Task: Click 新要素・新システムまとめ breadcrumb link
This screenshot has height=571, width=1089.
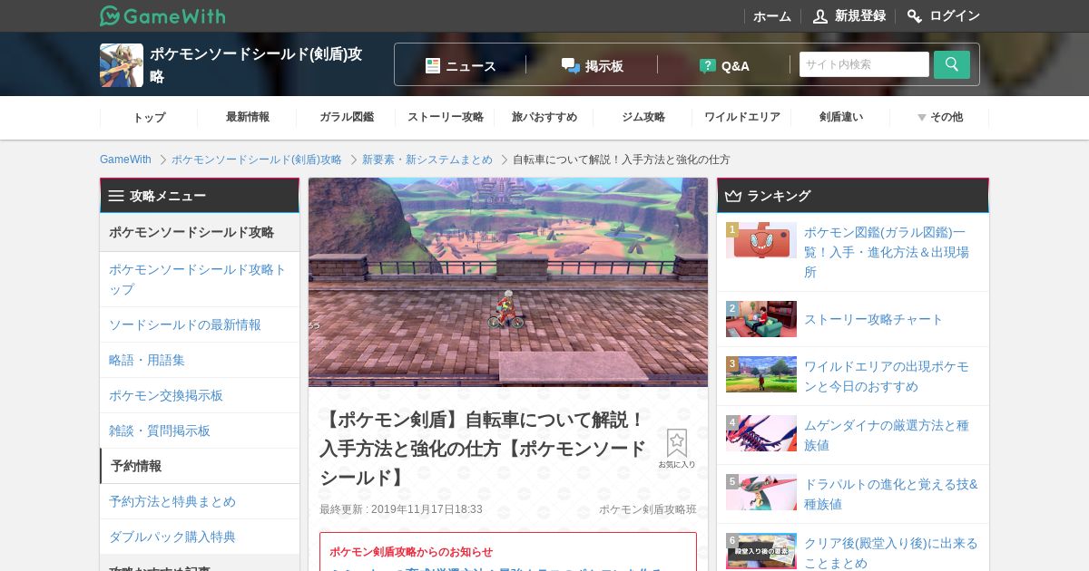Action: coord(427,160)
